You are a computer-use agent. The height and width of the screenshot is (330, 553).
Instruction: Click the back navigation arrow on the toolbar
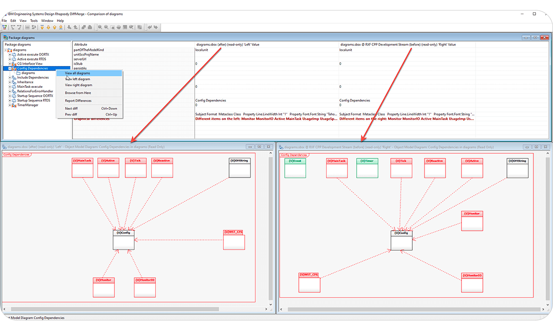(x=149, y=27)
